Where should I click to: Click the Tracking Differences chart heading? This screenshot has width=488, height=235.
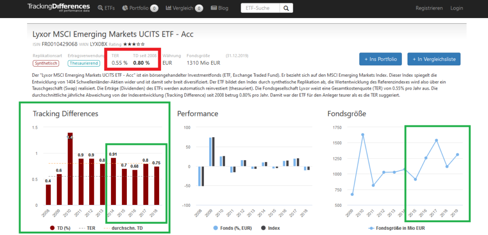[66, 114]
